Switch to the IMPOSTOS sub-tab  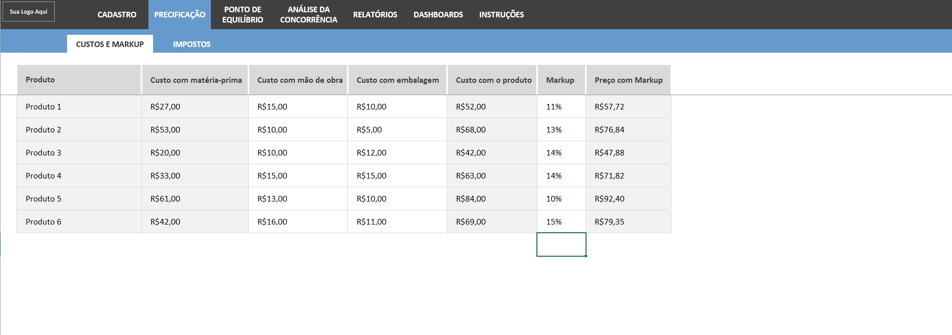click(x=191, y=44)
